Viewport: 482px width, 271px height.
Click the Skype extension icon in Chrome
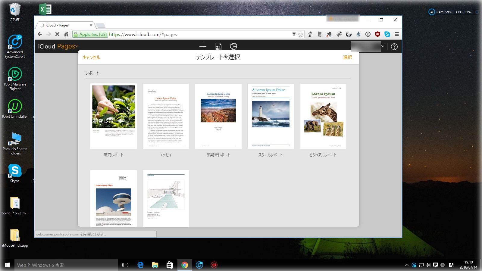[387, 34]
